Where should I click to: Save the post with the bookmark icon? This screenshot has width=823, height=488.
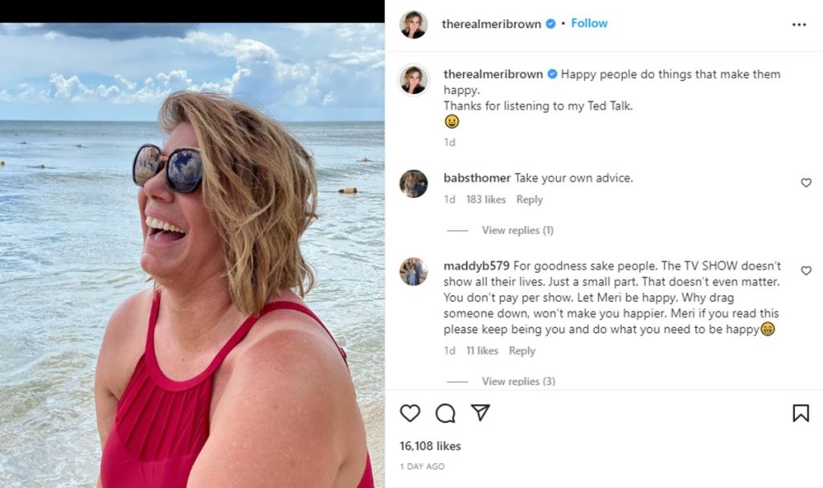click(x=800, y=413)
